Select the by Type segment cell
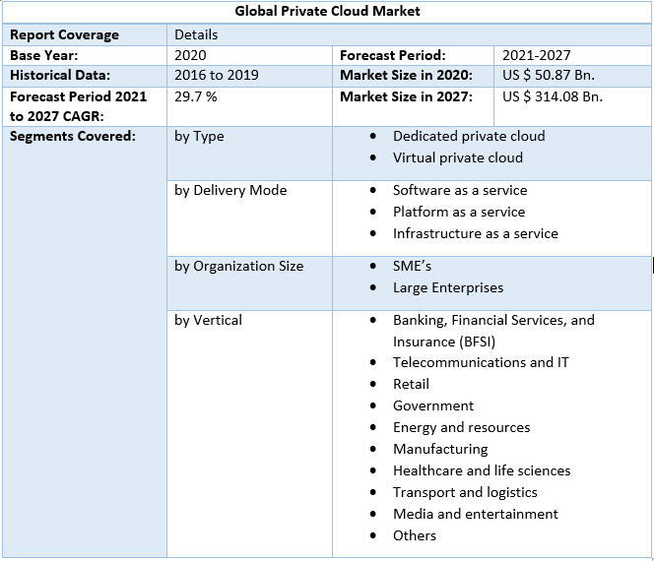654x561 pixels. point(199,136)
